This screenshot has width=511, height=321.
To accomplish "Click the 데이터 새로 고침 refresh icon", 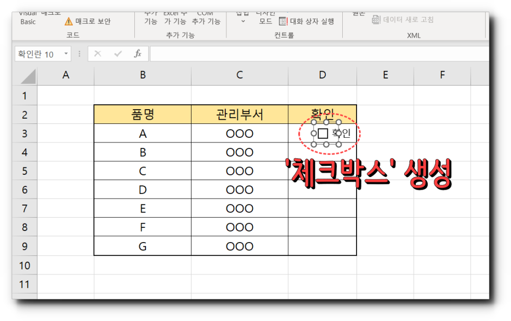I will 376,20.
